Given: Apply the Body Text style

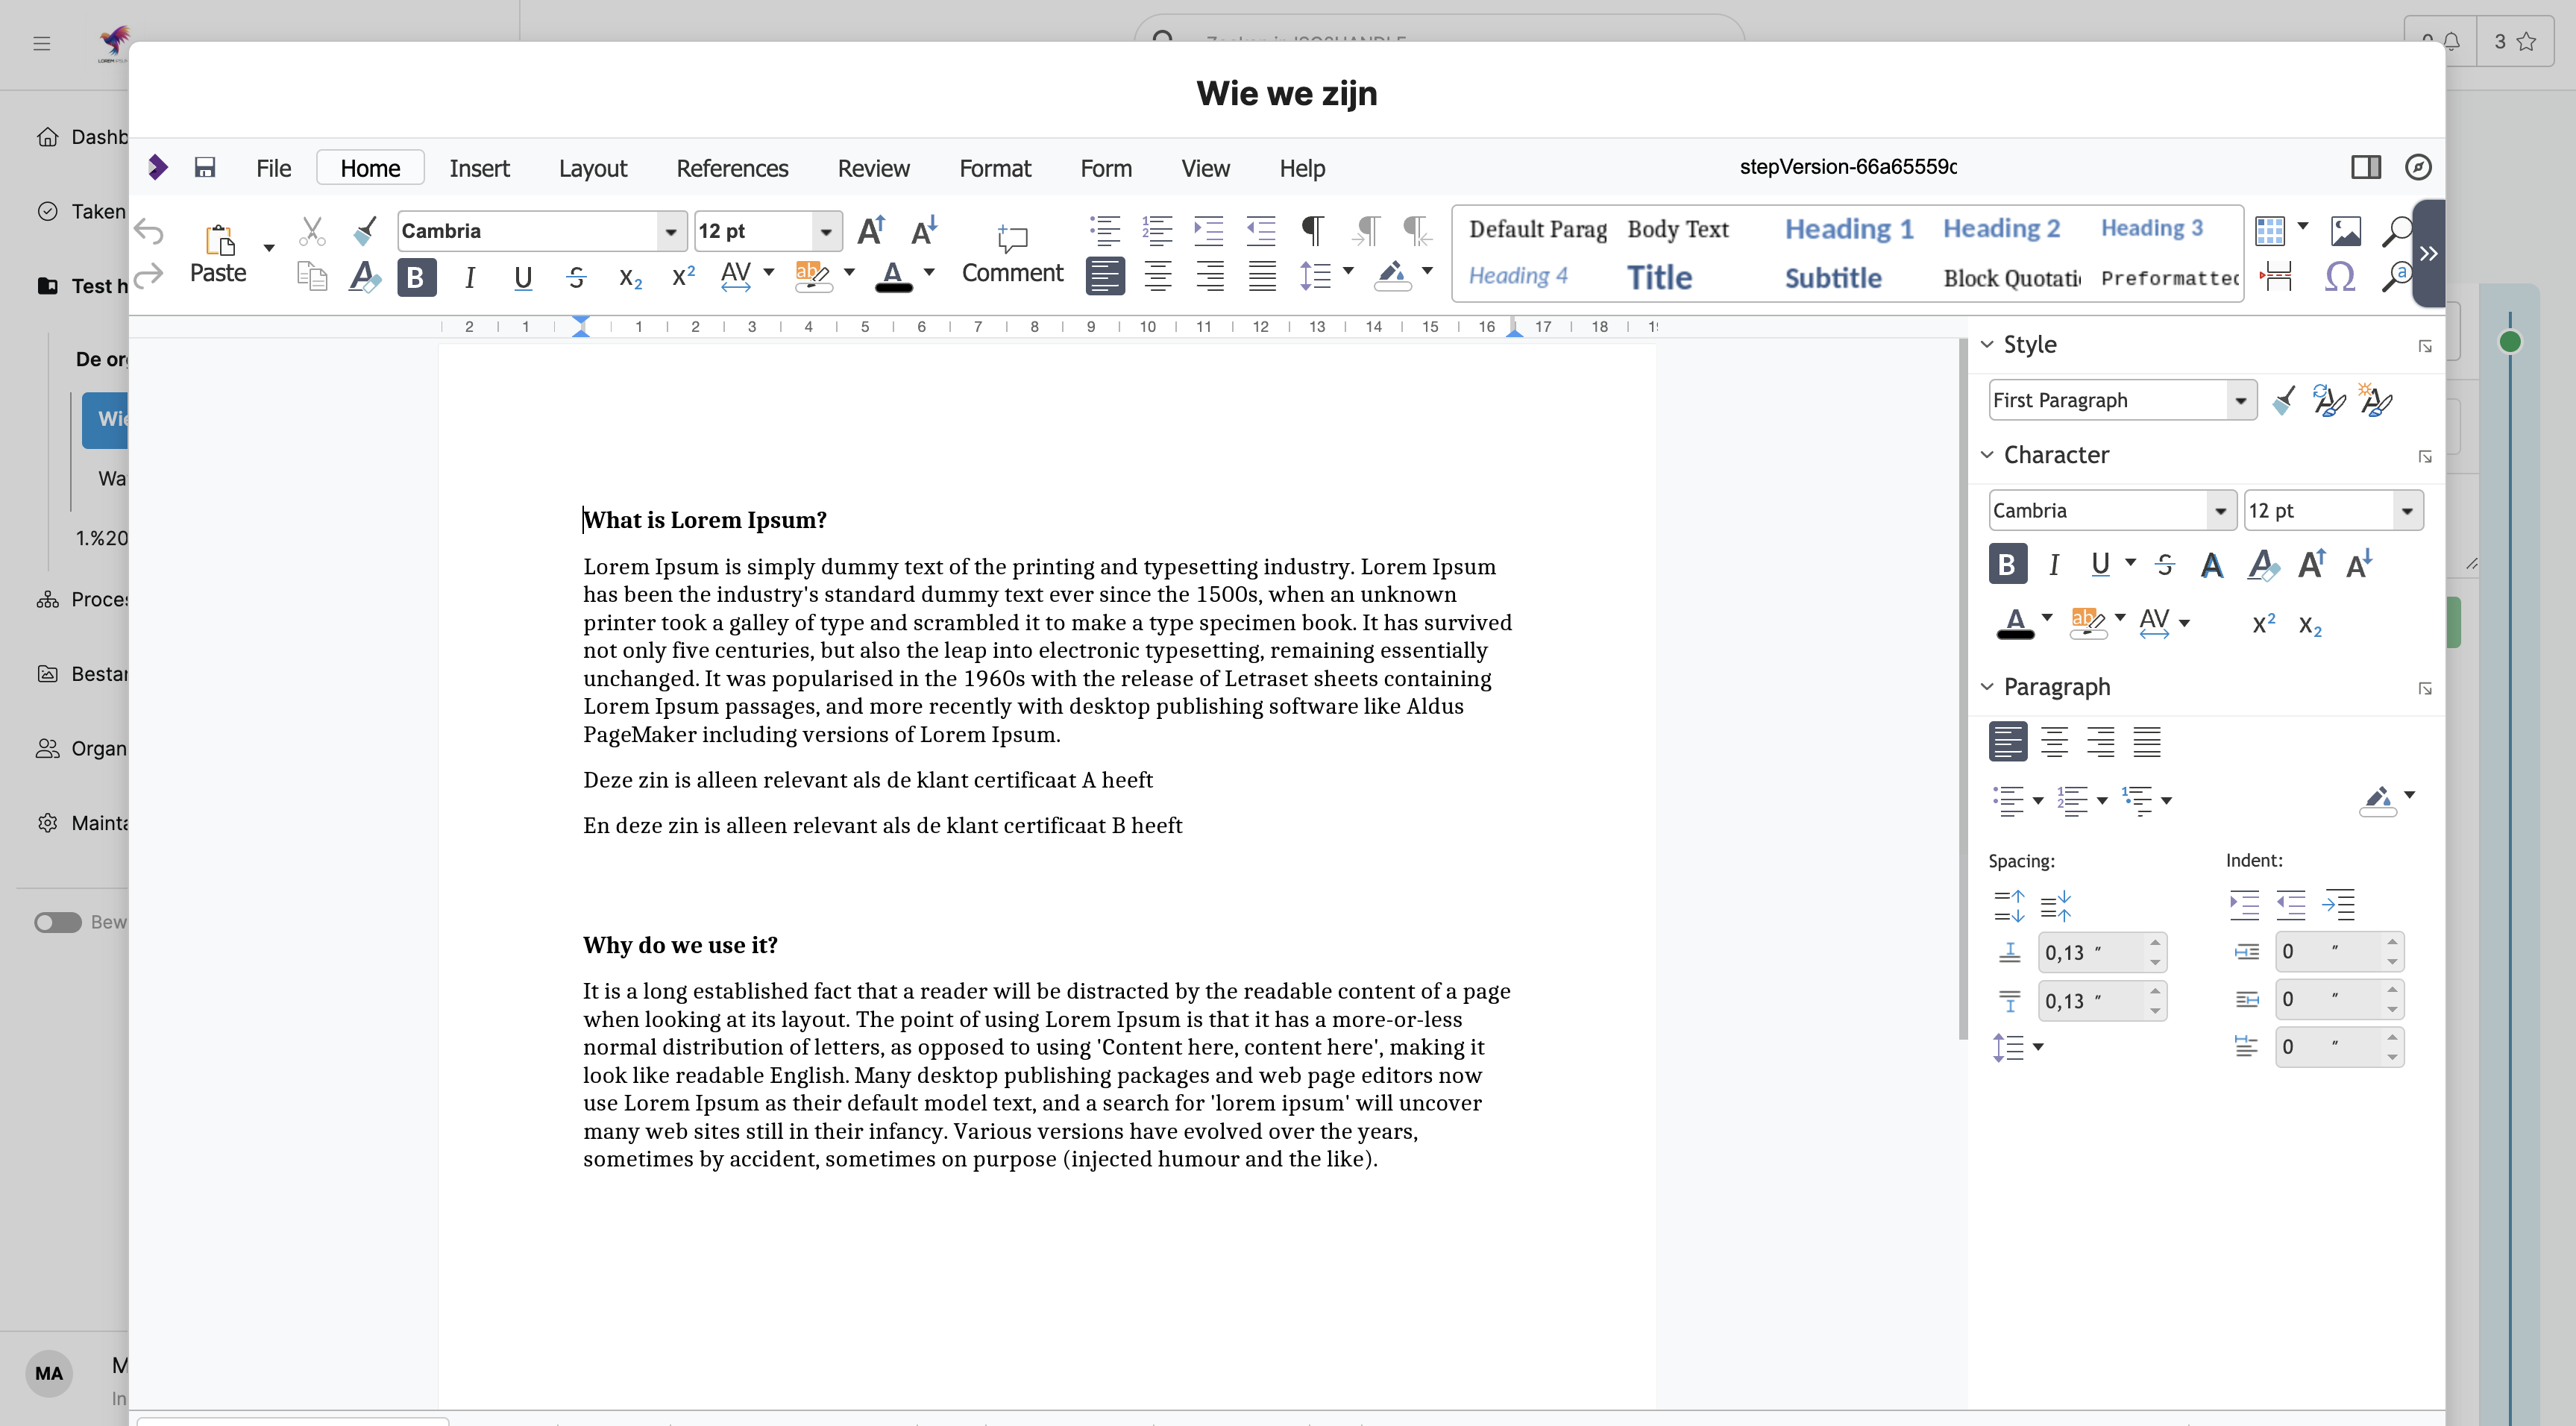Looking at the screenshot, I should [1678, 229].
